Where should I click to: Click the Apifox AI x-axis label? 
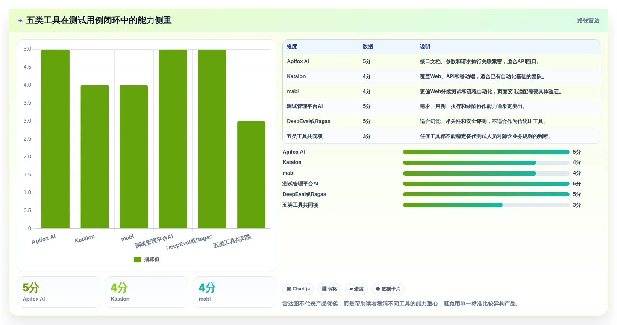click(44, 239)
